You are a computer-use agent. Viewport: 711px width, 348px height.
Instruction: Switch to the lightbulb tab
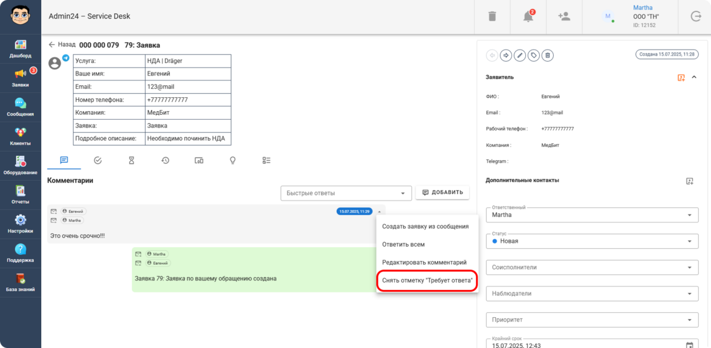click(x=233, y=160)
